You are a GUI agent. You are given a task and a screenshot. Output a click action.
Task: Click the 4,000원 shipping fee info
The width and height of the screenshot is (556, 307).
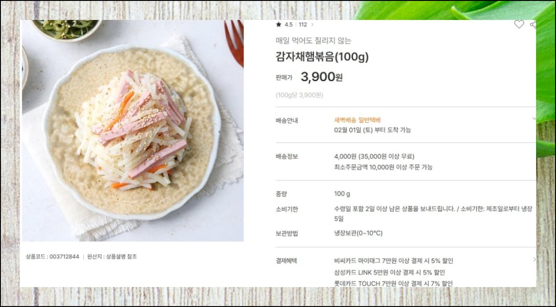374,156
